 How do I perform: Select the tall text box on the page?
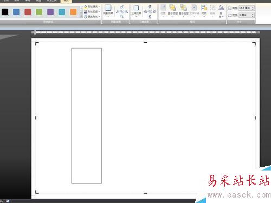(x=87, y=116)
